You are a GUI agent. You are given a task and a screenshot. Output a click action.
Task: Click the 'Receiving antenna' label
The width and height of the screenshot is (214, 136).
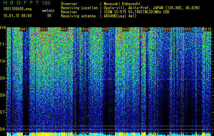click(x=78, y=16)
